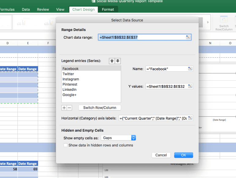Move selected series up with arrow button
The width and height of the screenshot is (236, 178).
pyautogui.click(x=112, y=61)
